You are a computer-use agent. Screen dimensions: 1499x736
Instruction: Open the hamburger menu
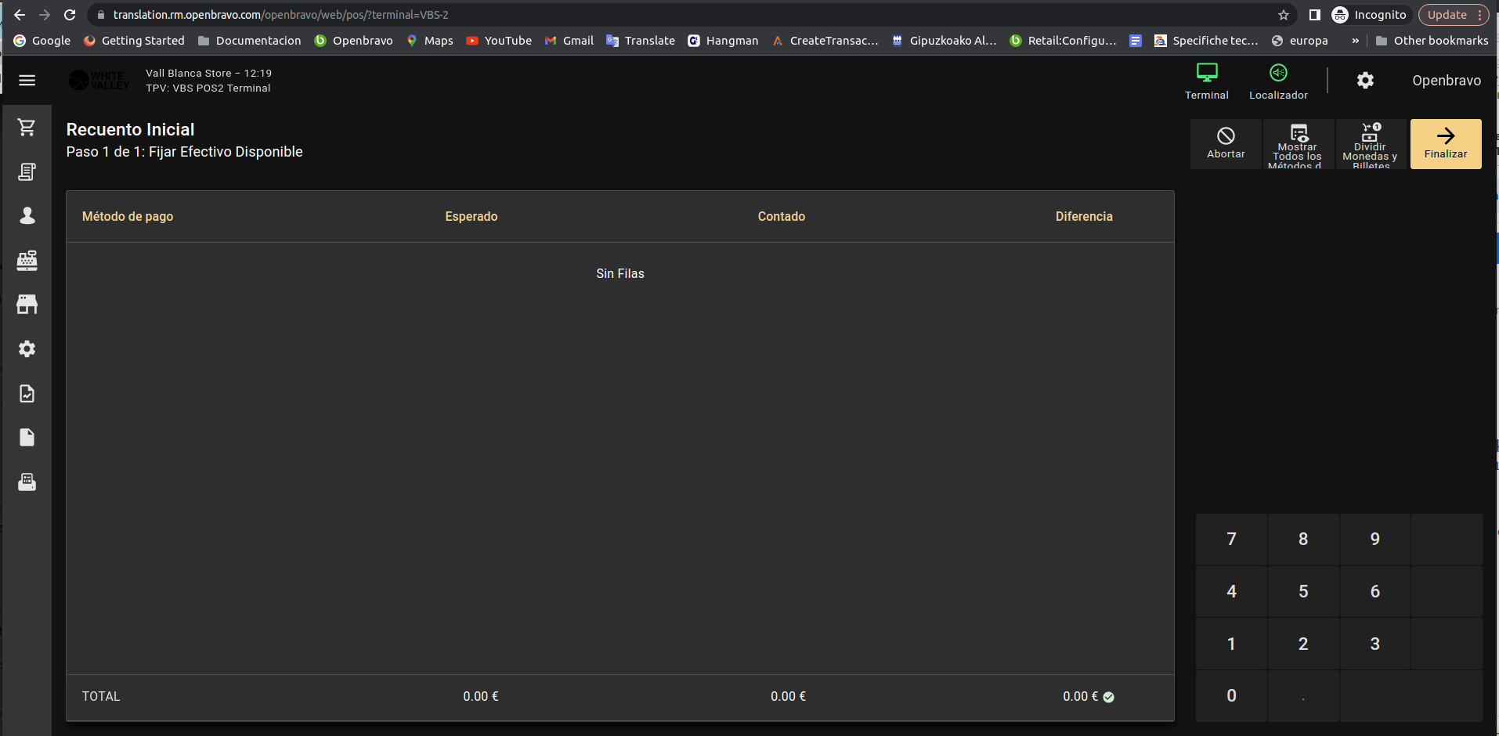tap(27, 81)
